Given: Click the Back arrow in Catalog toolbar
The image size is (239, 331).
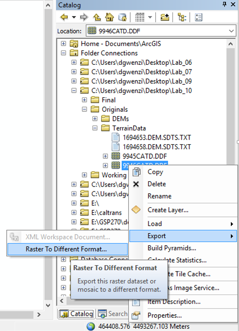Looking at the screenshot, I should click(x=64, y=17).
